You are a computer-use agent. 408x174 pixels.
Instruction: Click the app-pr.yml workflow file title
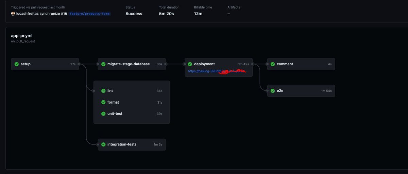[22, 35]
